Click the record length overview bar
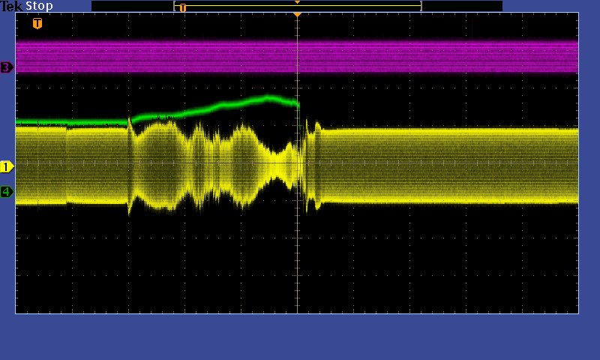 pos(297,7)
